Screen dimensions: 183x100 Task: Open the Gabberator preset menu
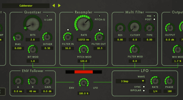[x=29, y=5]
